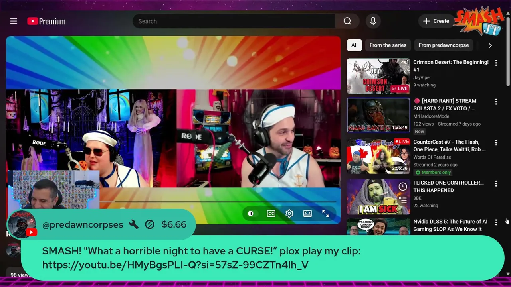
Task: Open Nvidia DLSS 5: The Future title
Action: (x=450, y=225)
